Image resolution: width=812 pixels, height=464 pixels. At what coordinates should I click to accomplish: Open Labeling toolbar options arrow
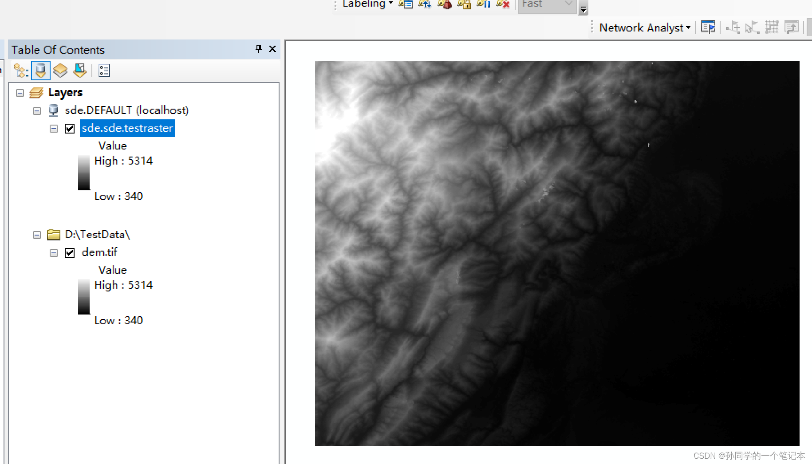click(583, 8)
